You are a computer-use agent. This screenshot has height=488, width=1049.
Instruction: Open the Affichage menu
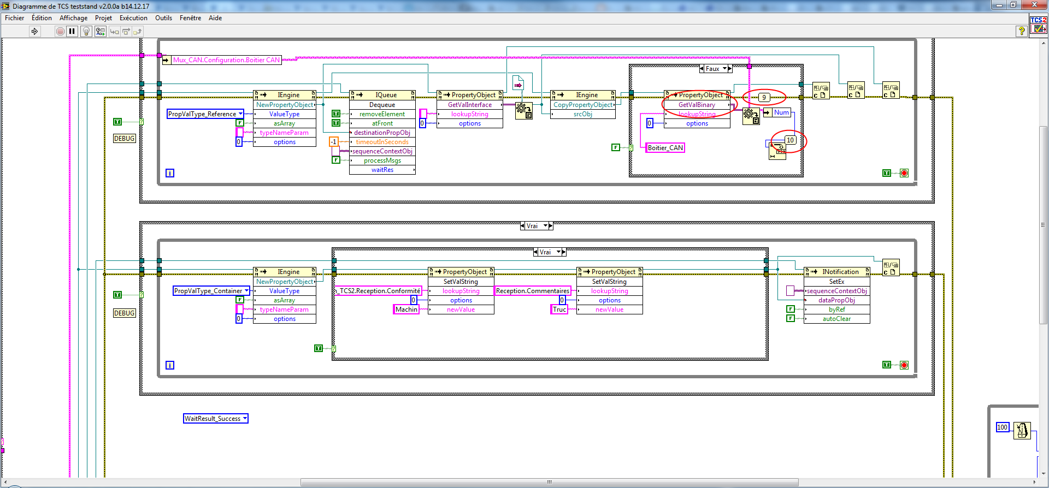point(73,18)
